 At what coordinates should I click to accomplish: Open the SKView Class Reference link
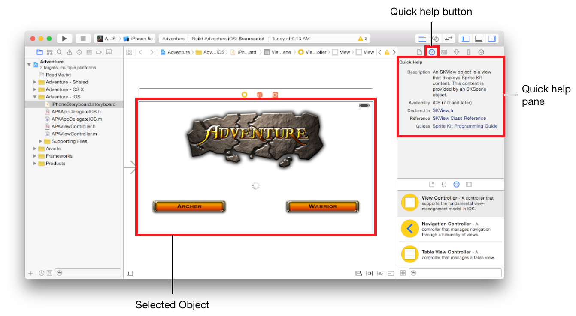(459, 119)
